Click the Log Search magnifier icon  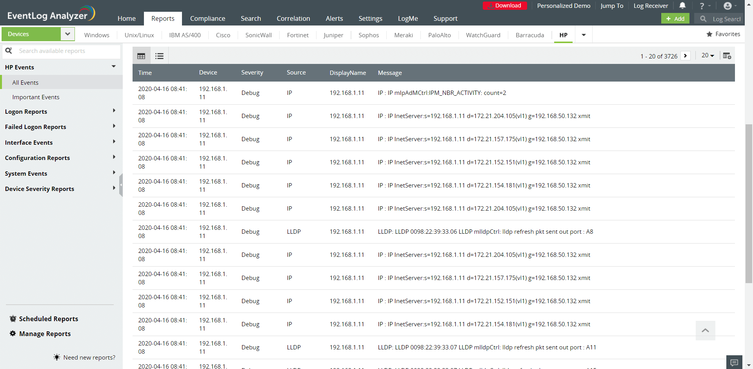coord(703,19)
